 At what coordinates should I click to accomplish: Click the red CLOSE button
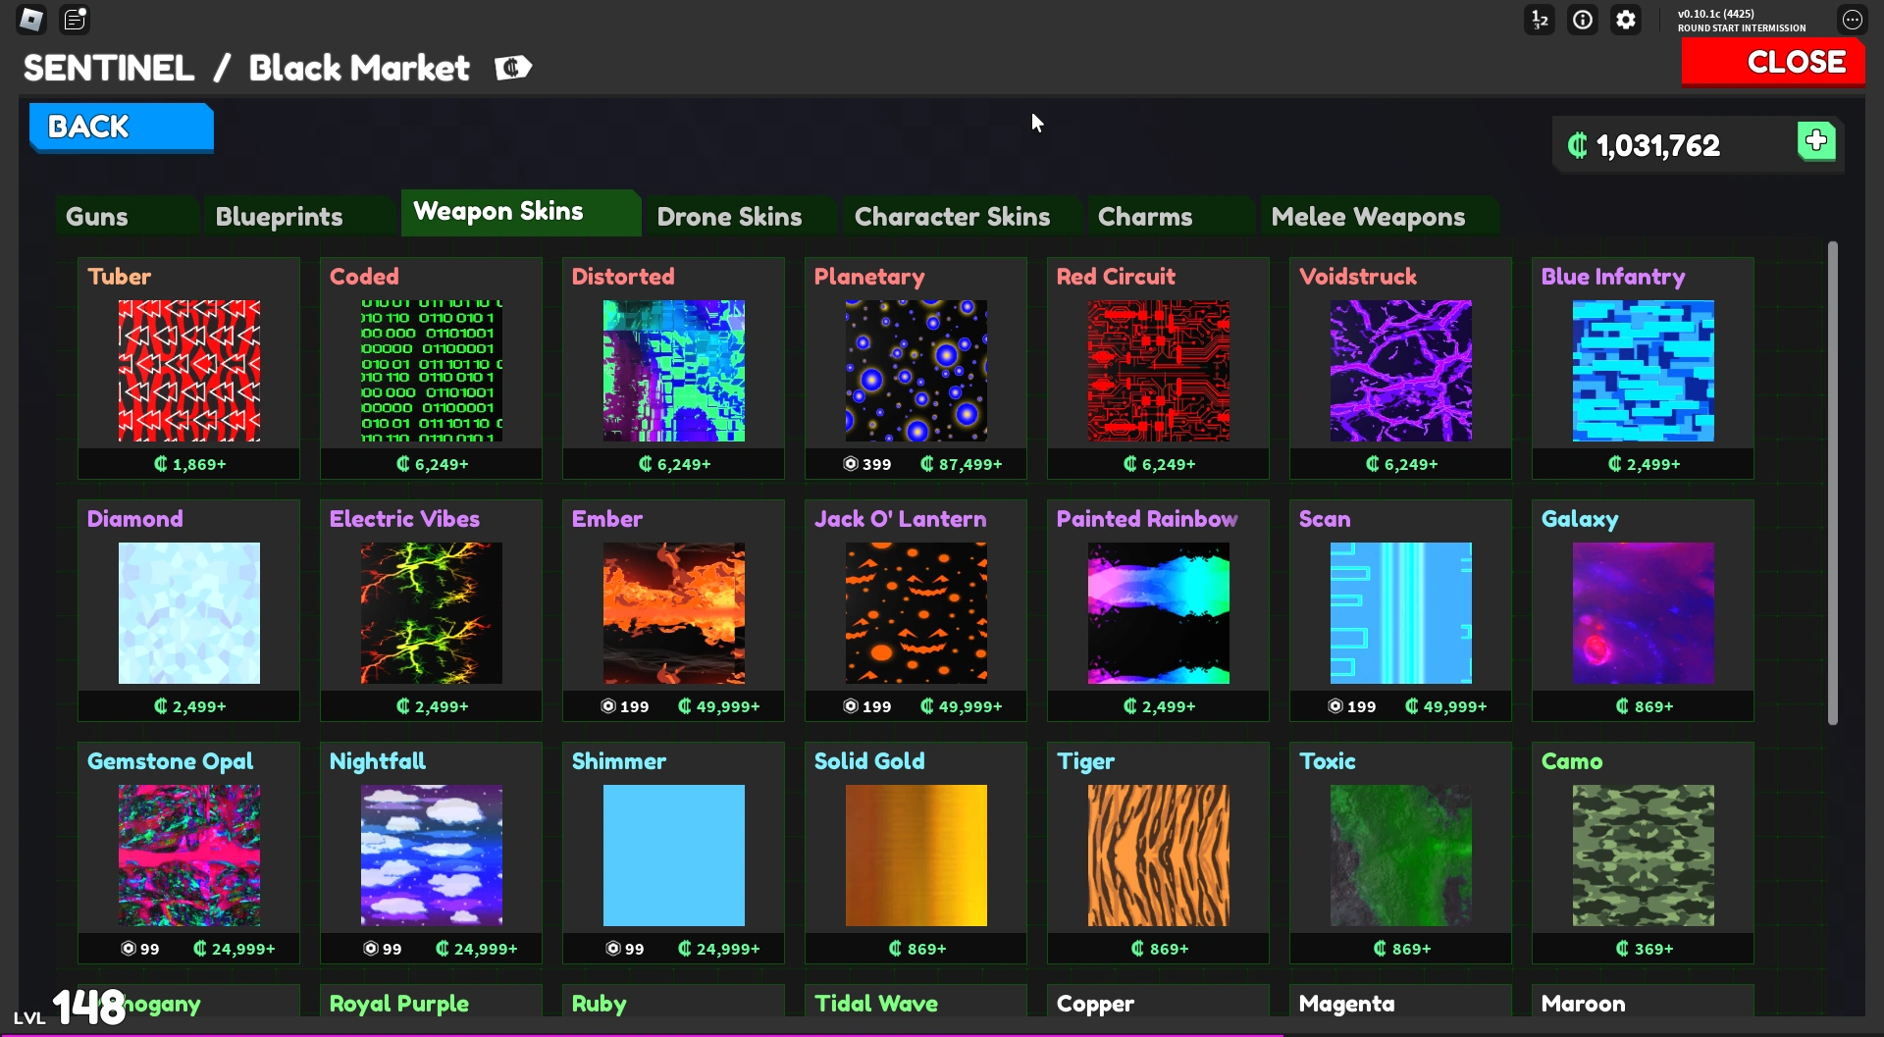[x=1773, y=63]
